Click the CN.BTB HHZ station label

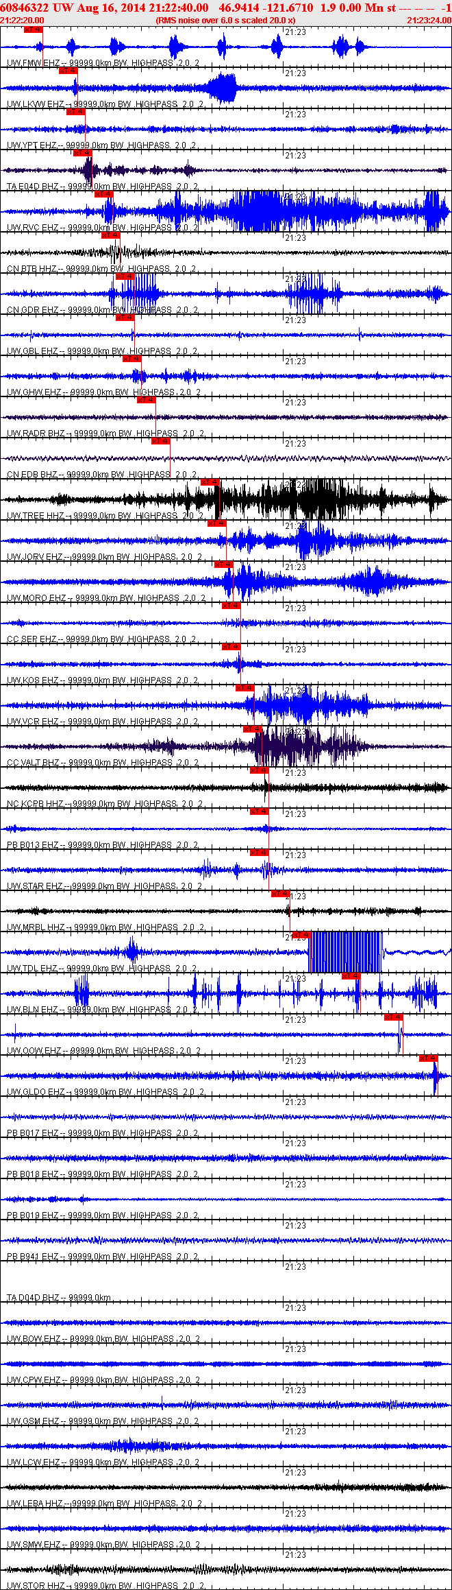point(32,269)
